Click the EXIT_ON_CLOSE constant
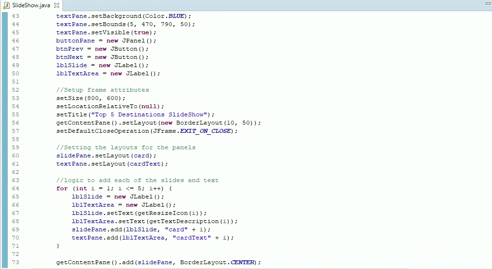The image size is (492, 269). pyautogui.click(x=205, y=131)
